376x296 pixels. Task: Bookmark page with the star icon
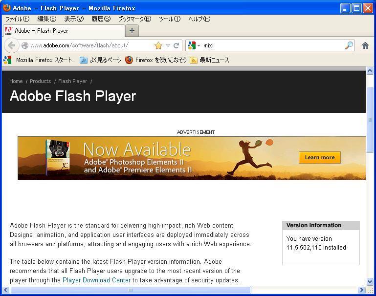click(158, 45)
